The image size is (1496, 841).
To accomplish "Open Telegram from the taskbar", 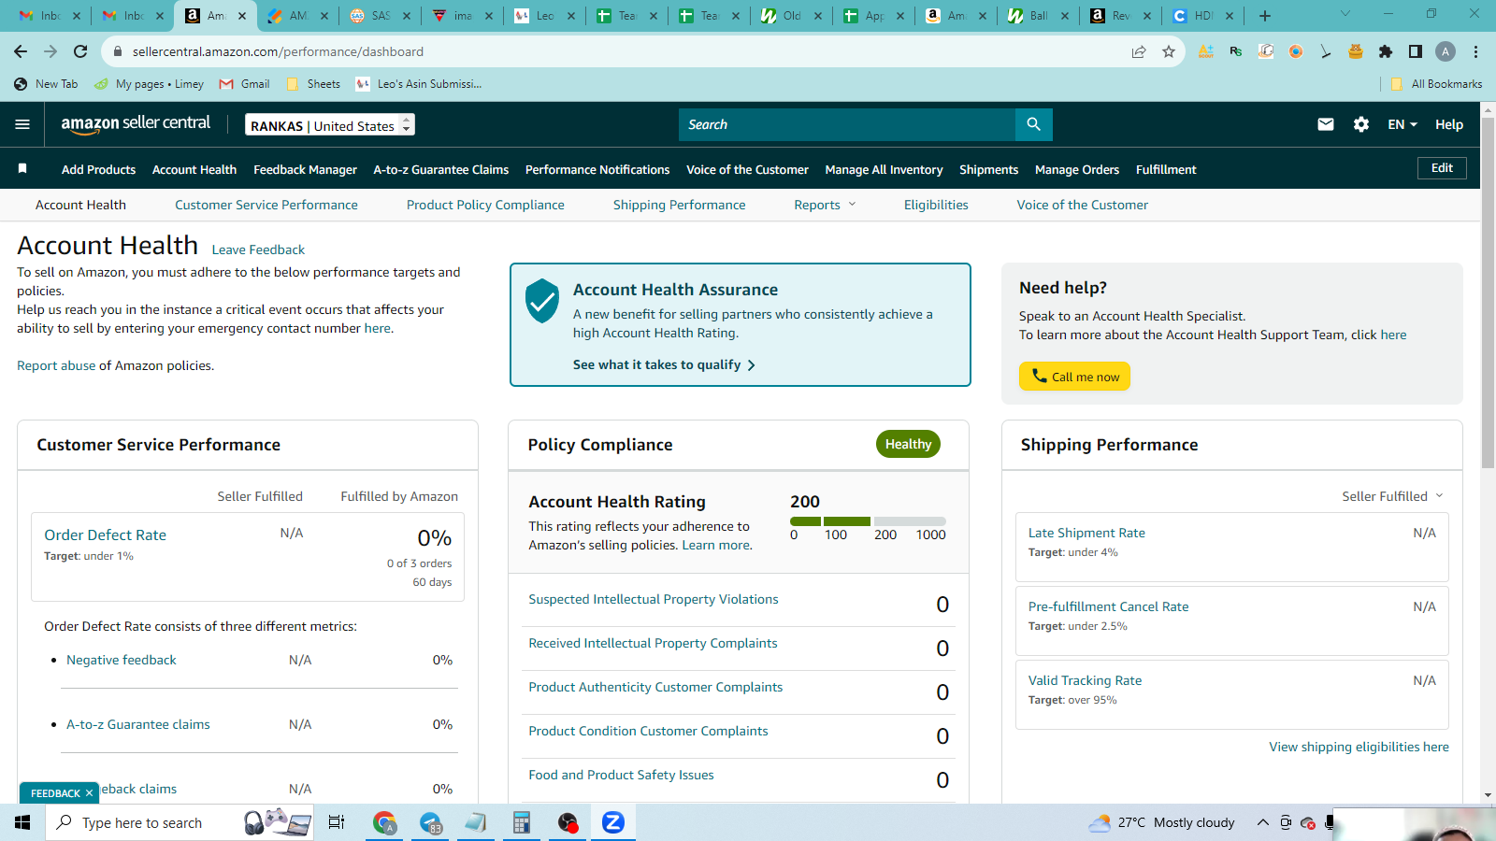I will [430, 822].
